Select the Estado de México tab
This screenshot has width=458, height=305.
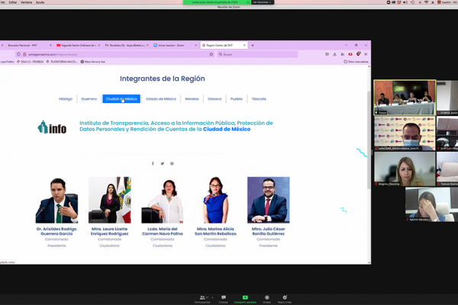[x=161, y=99]
